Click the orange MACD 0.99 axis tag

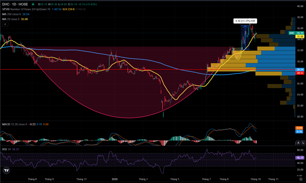tap(300, 128)
